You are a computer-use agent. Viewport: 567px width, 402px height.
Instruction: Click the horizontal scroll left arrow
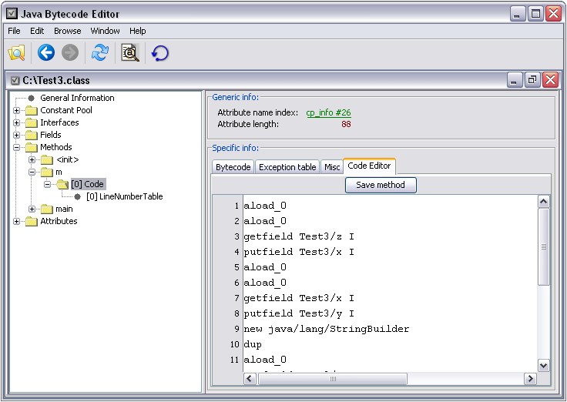[250, 379]
